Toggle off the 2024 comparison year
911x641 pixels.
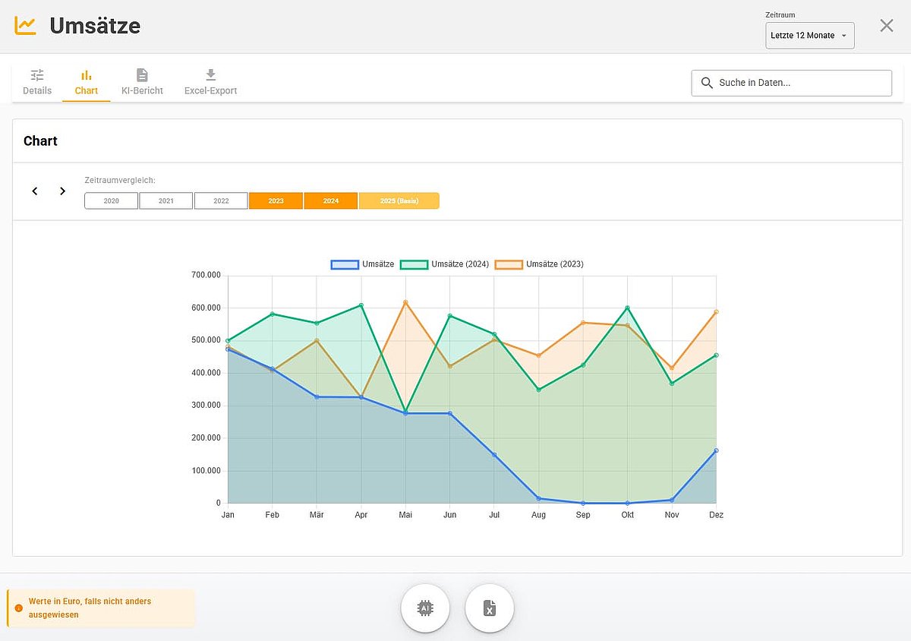click(x=330, y=201)
